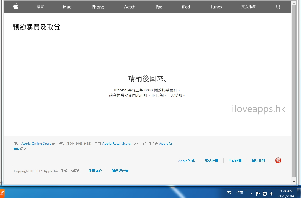Open the search magnifier icon
This screenshot has width=301, height=198.
[x=278, y=7]
